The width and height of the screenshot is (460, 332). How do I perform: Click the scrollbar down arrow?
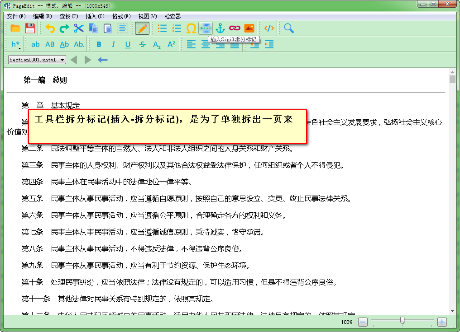(x=452, y=311)
